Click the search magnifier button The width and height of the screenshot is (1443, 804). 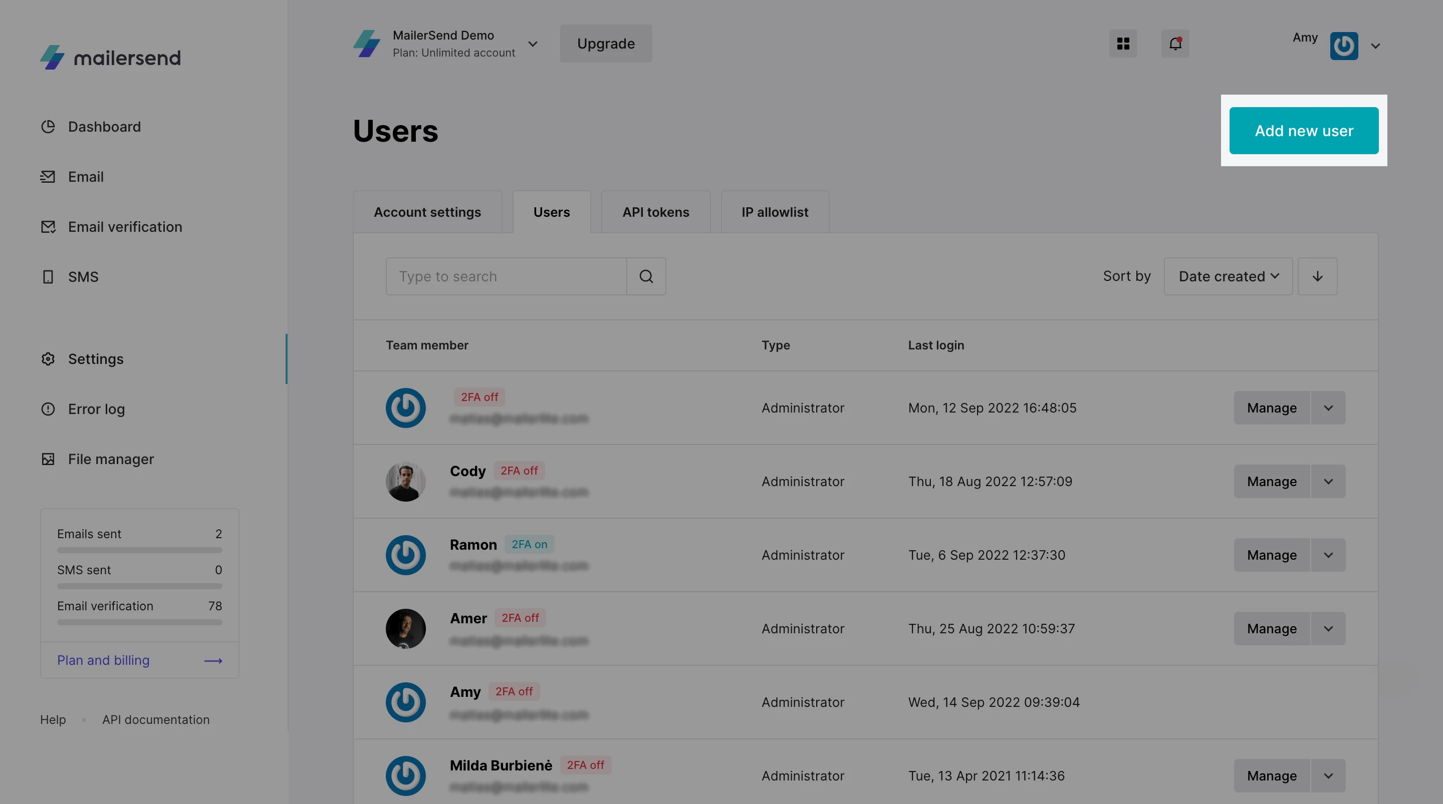(x=646, y=276)
